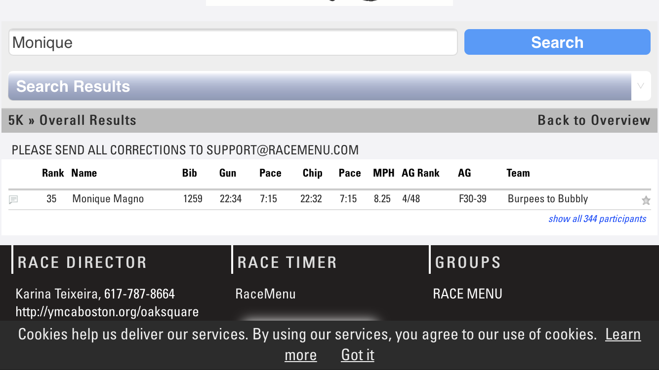Star Monique Magno's result as favorite
The width and height of the screenshot is (659, 370).
tap(646, 200)
